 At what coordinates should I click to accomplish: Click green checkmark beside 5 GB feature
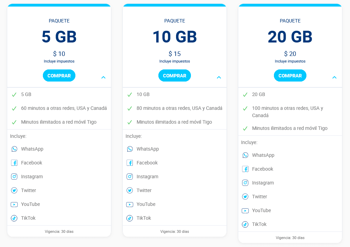pos(14,94)
